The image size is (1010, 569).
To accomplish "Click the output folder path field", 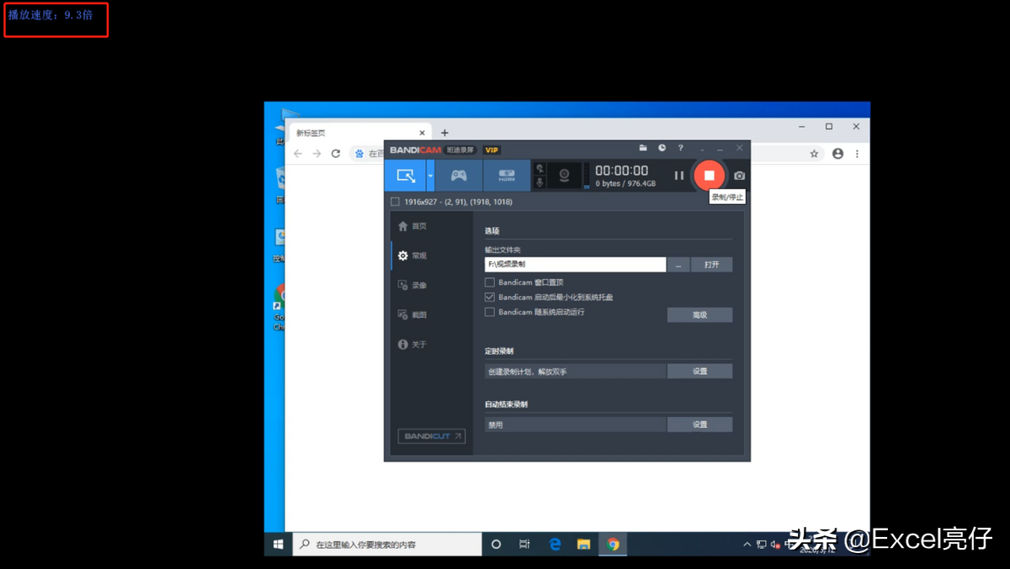I will click(x=576, y=264).
